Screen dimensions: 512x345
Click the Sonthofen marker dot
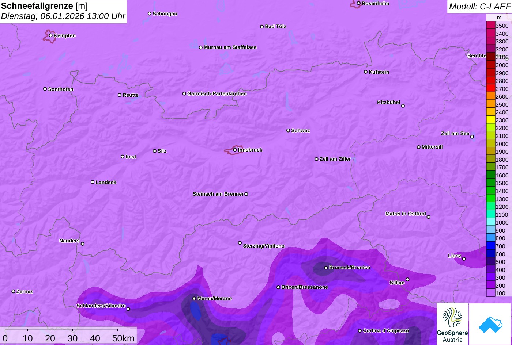pos(45,89)
